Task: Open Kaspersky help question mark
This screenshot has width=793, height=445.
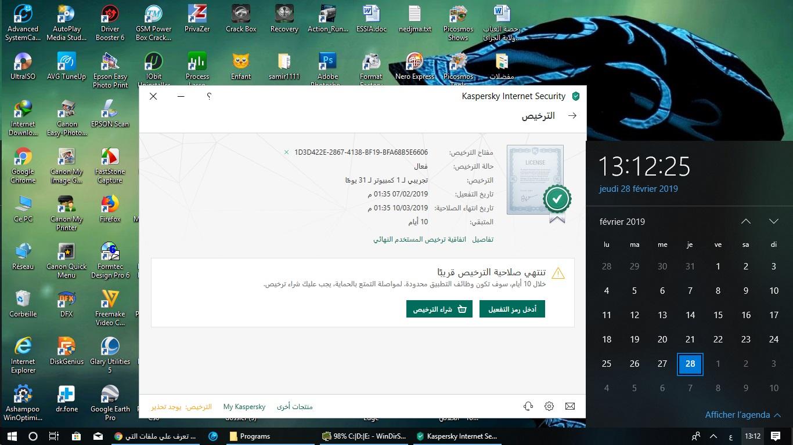Action: 209,96
